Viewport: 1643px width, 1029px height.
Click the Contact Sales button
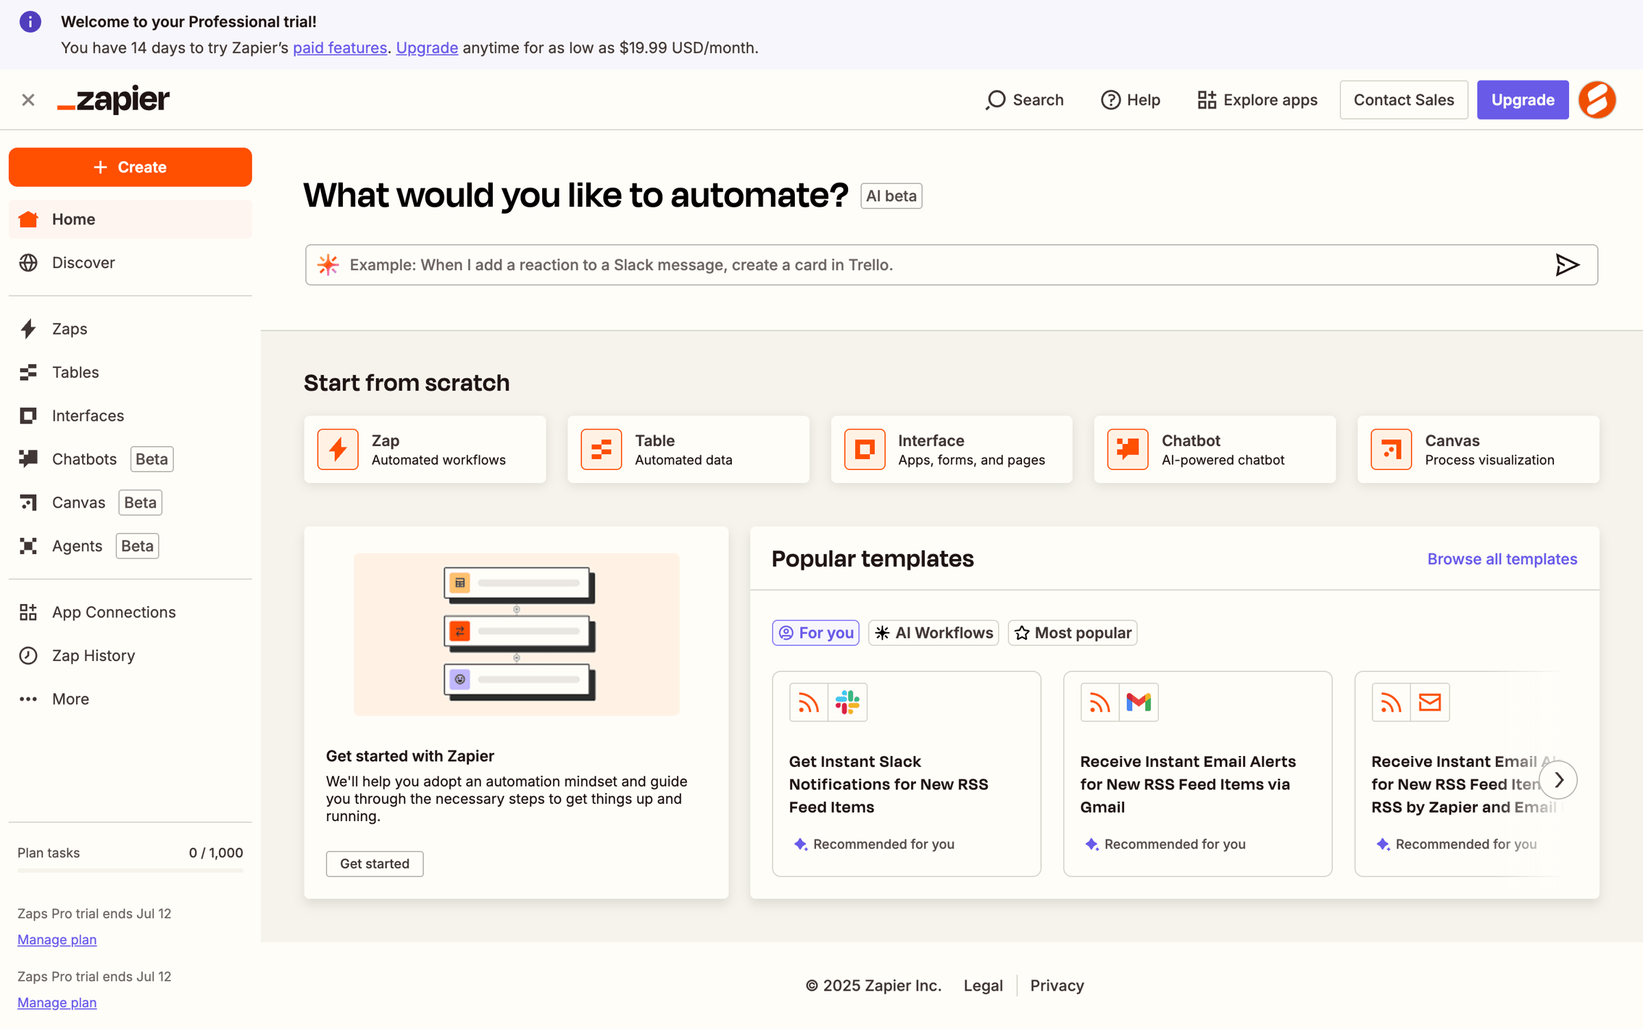[x=1403, y=100]
